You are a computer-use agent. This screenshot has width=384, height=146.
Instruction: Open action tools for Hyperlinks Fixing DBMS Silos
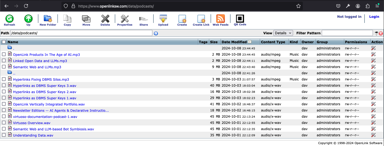point(373,79)
